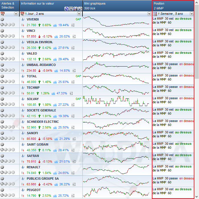
Task: Open the UNIBAIL-RODAMCO stock name
Action: [x=41, y=65]
